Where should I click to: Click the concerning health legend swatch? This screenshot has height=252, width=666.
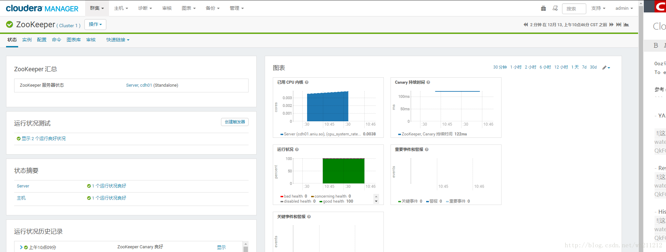click(312, 197)
